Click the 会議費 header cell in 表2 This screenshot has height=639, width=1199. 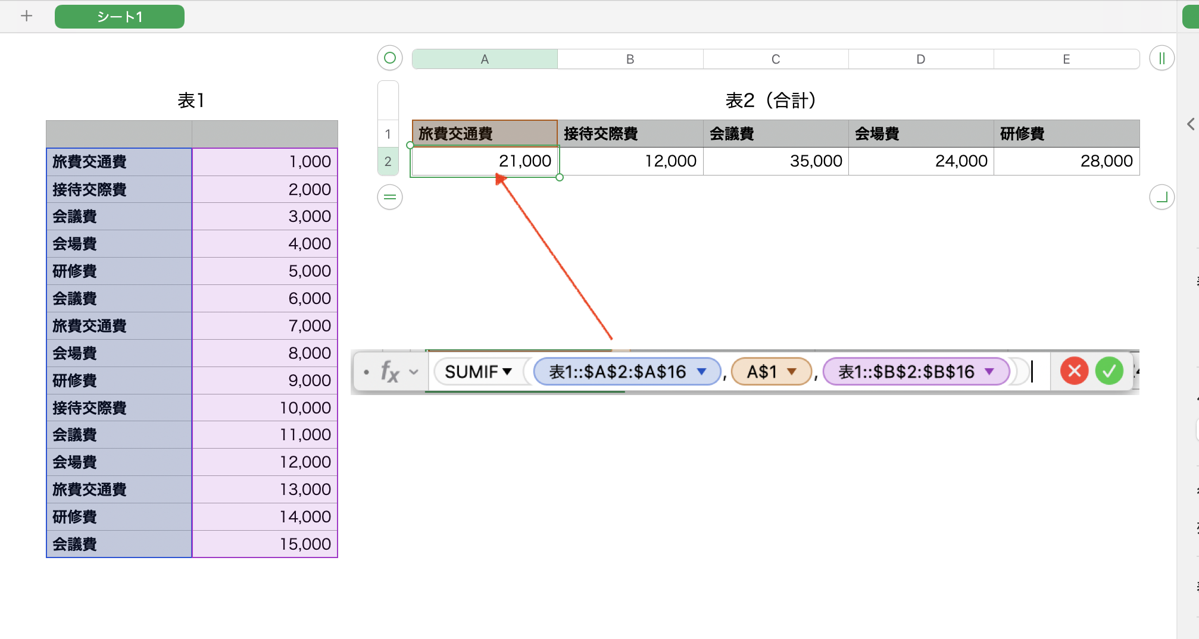click(776, 134)
